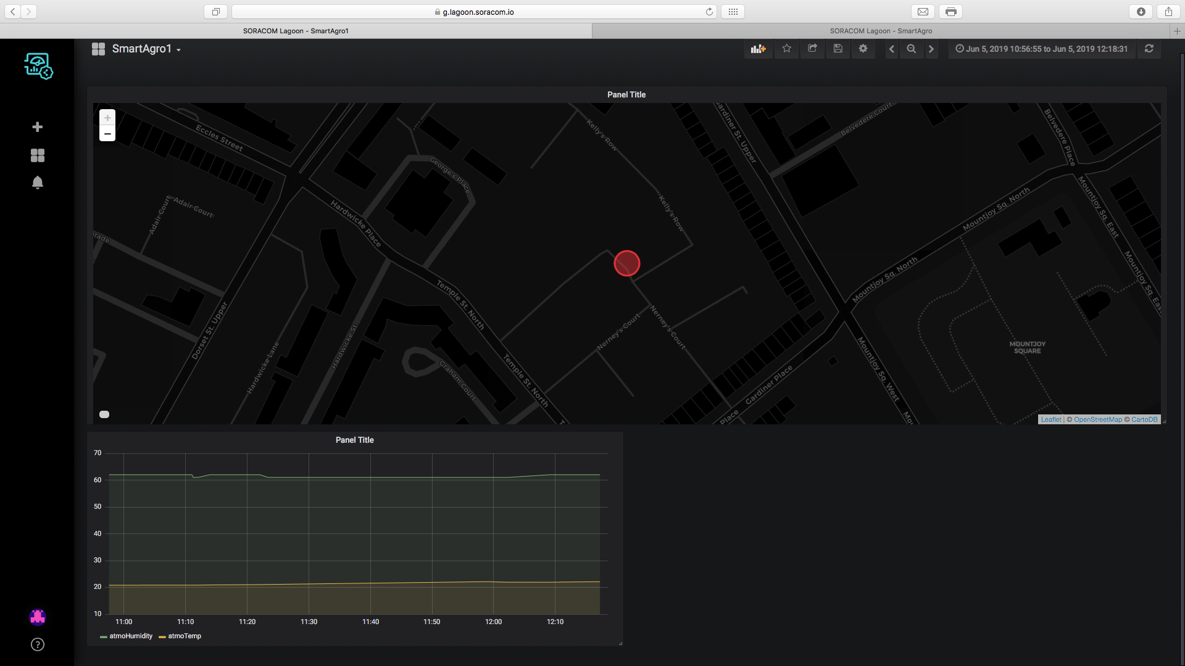Open the Create plus menu in sidebar
The height and width of the screenshot is (666, 1185).
[x=38, y=127]
